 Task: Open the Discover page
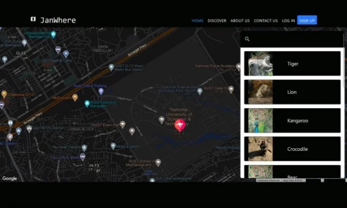click(217, 21)
